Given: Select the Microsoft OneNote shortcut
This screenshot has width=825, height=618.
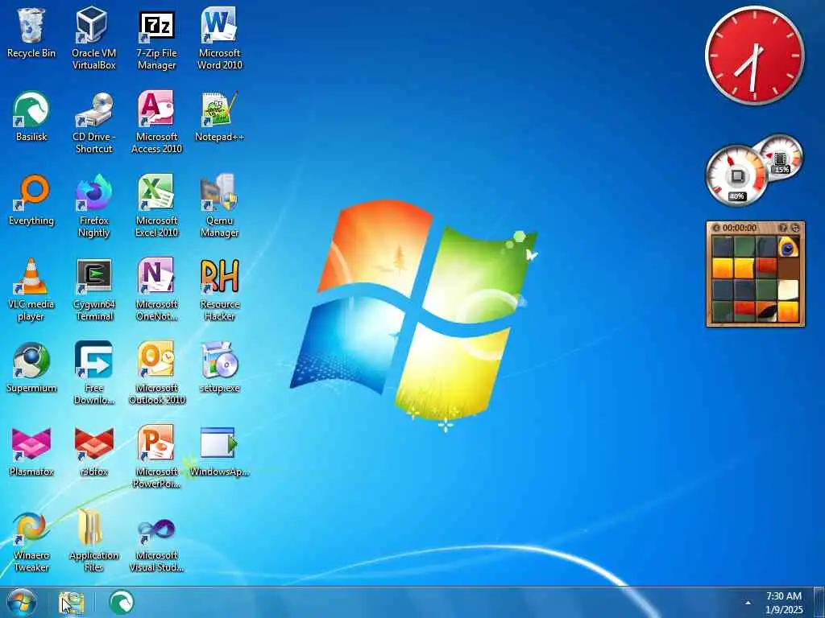Looking at the screenshot, I should click(156, 290).
